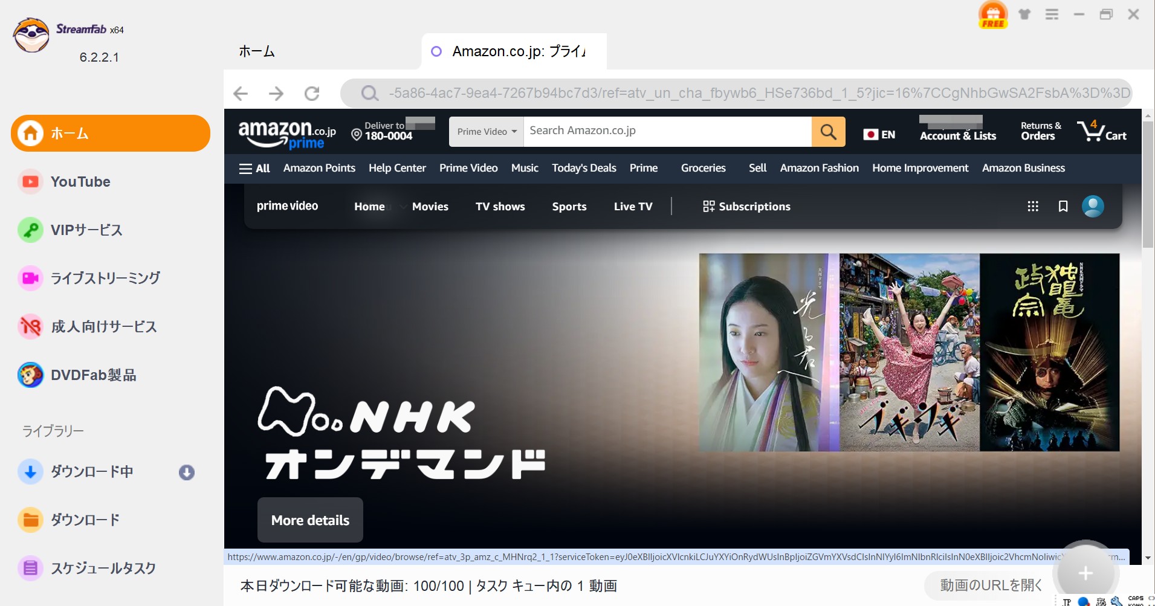The image size is (1155, 606).
Task: Click the live streaming camera icon
Action: coord(30,279)
